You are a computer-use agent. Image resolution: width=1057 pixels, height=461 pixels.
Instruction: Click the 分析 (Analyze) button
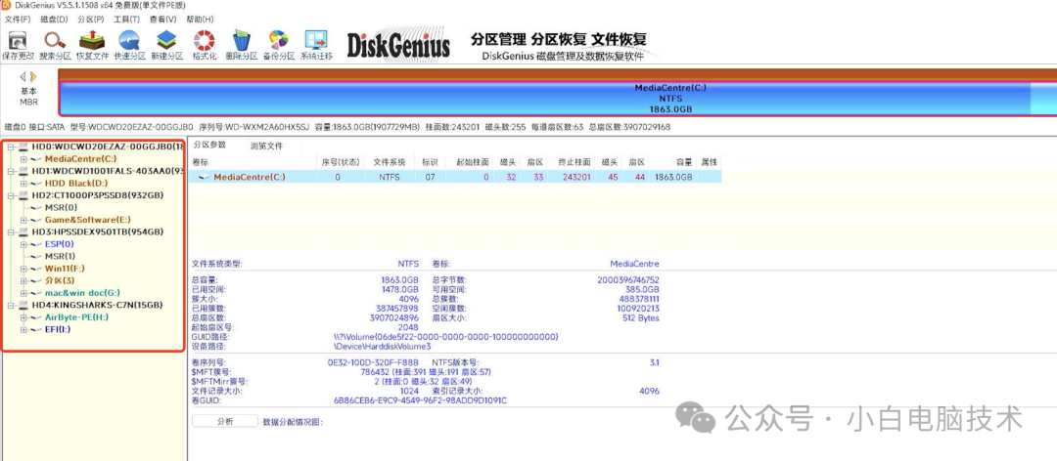225,422
